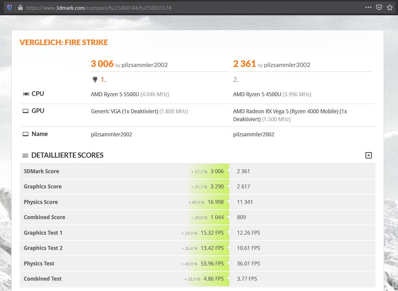Expand the plus in the Graphics Score row
This screenshot has height=291, width=398.
pyautogui.click(x=229, y=186)
